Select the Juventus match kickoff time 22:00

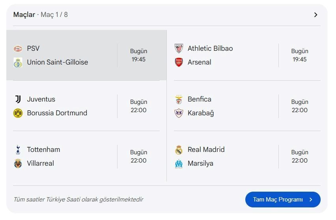[x=138, y=110]
